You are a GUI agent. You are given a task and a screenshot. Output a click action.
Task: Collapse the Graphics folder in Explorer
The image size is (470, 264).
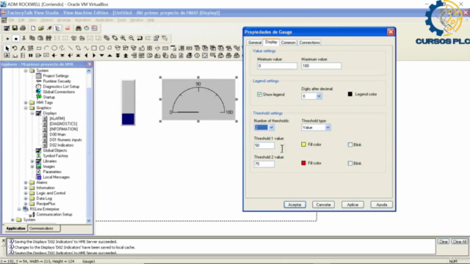(x=26, y=108)
